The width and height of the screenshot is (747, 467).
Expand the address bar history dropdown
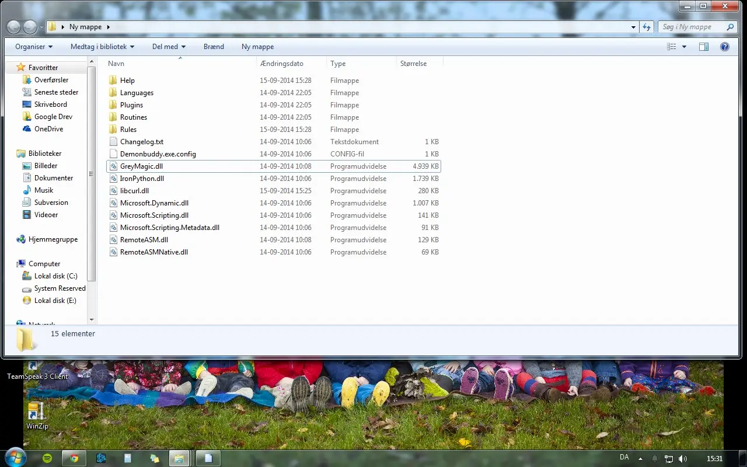634,27
